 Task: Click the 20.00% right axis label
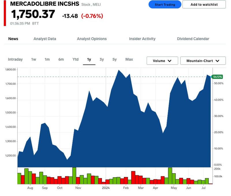pyautogui.click(x=219, y=132)
